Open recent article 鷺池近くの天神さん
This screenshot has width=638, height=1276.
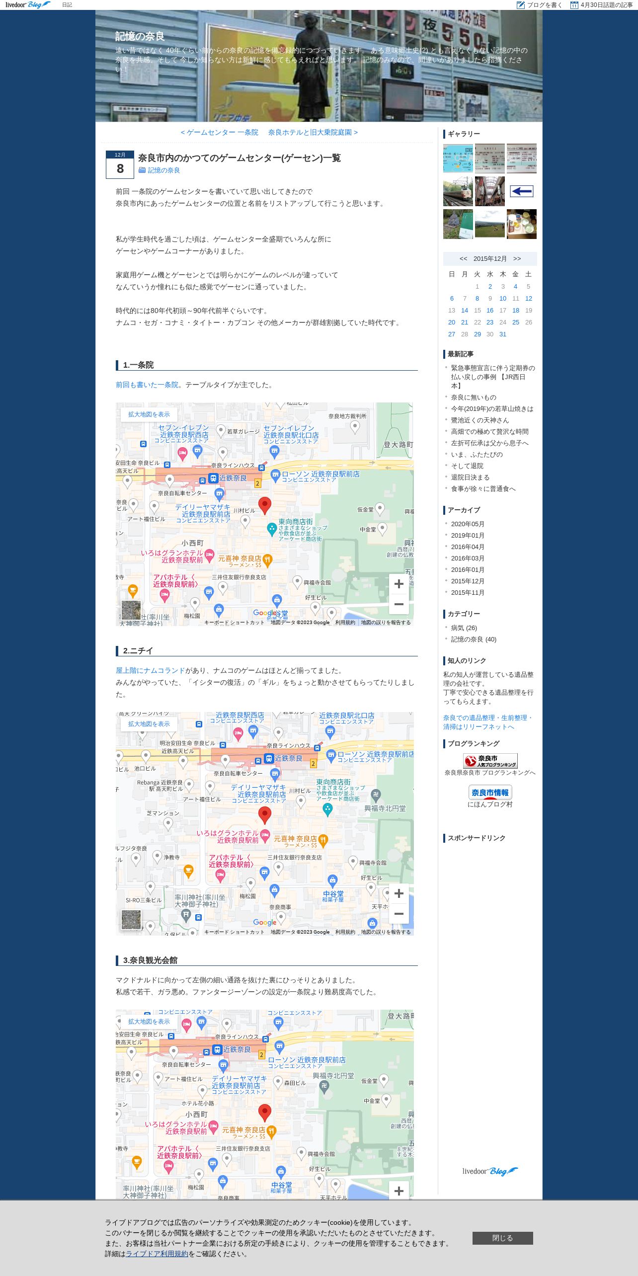(480, 420)
